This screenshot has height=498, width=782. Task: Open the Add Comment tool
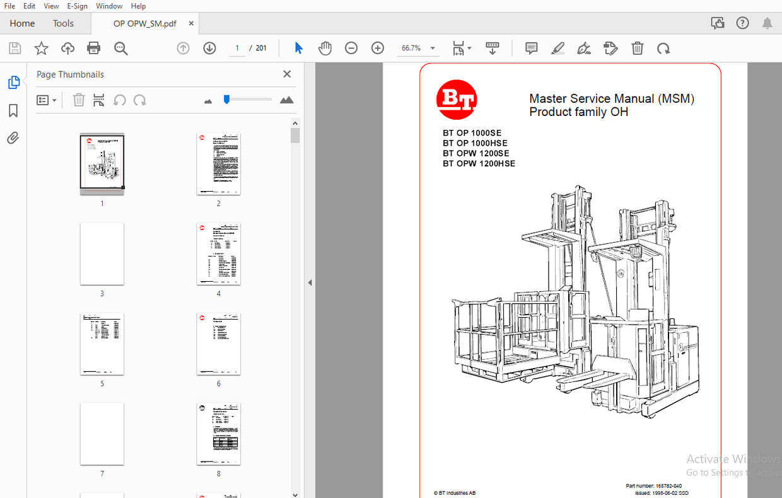[531, 48]
